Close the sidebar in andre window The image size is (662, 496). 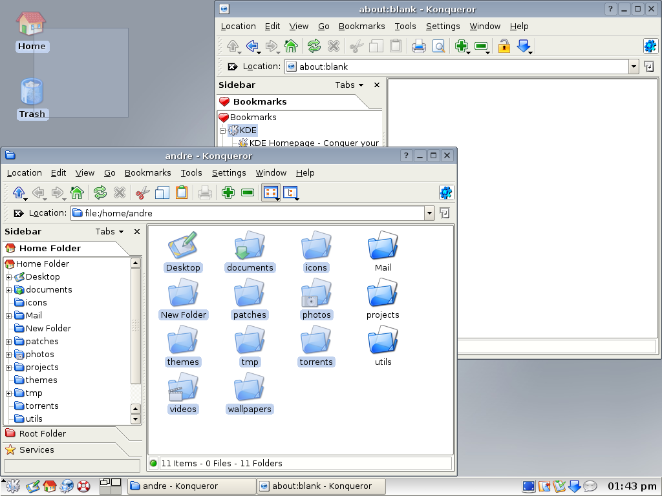[137, 232]
